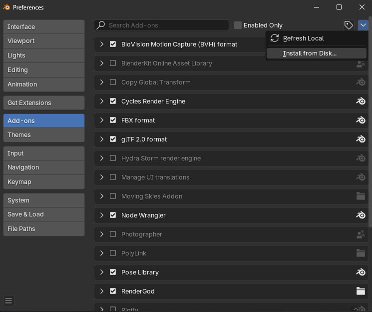
Task: Expand the Cycles Render Engine details
Action: 102,101
